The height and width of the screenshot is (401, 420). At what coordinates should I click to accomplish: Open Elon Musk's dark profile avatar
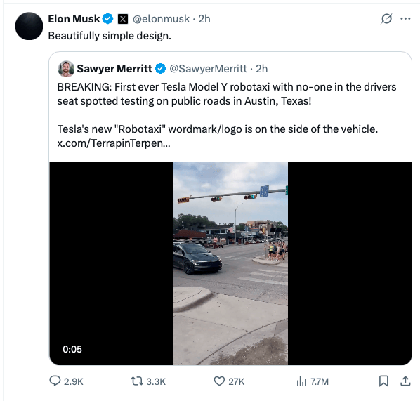tap(29, 26)
